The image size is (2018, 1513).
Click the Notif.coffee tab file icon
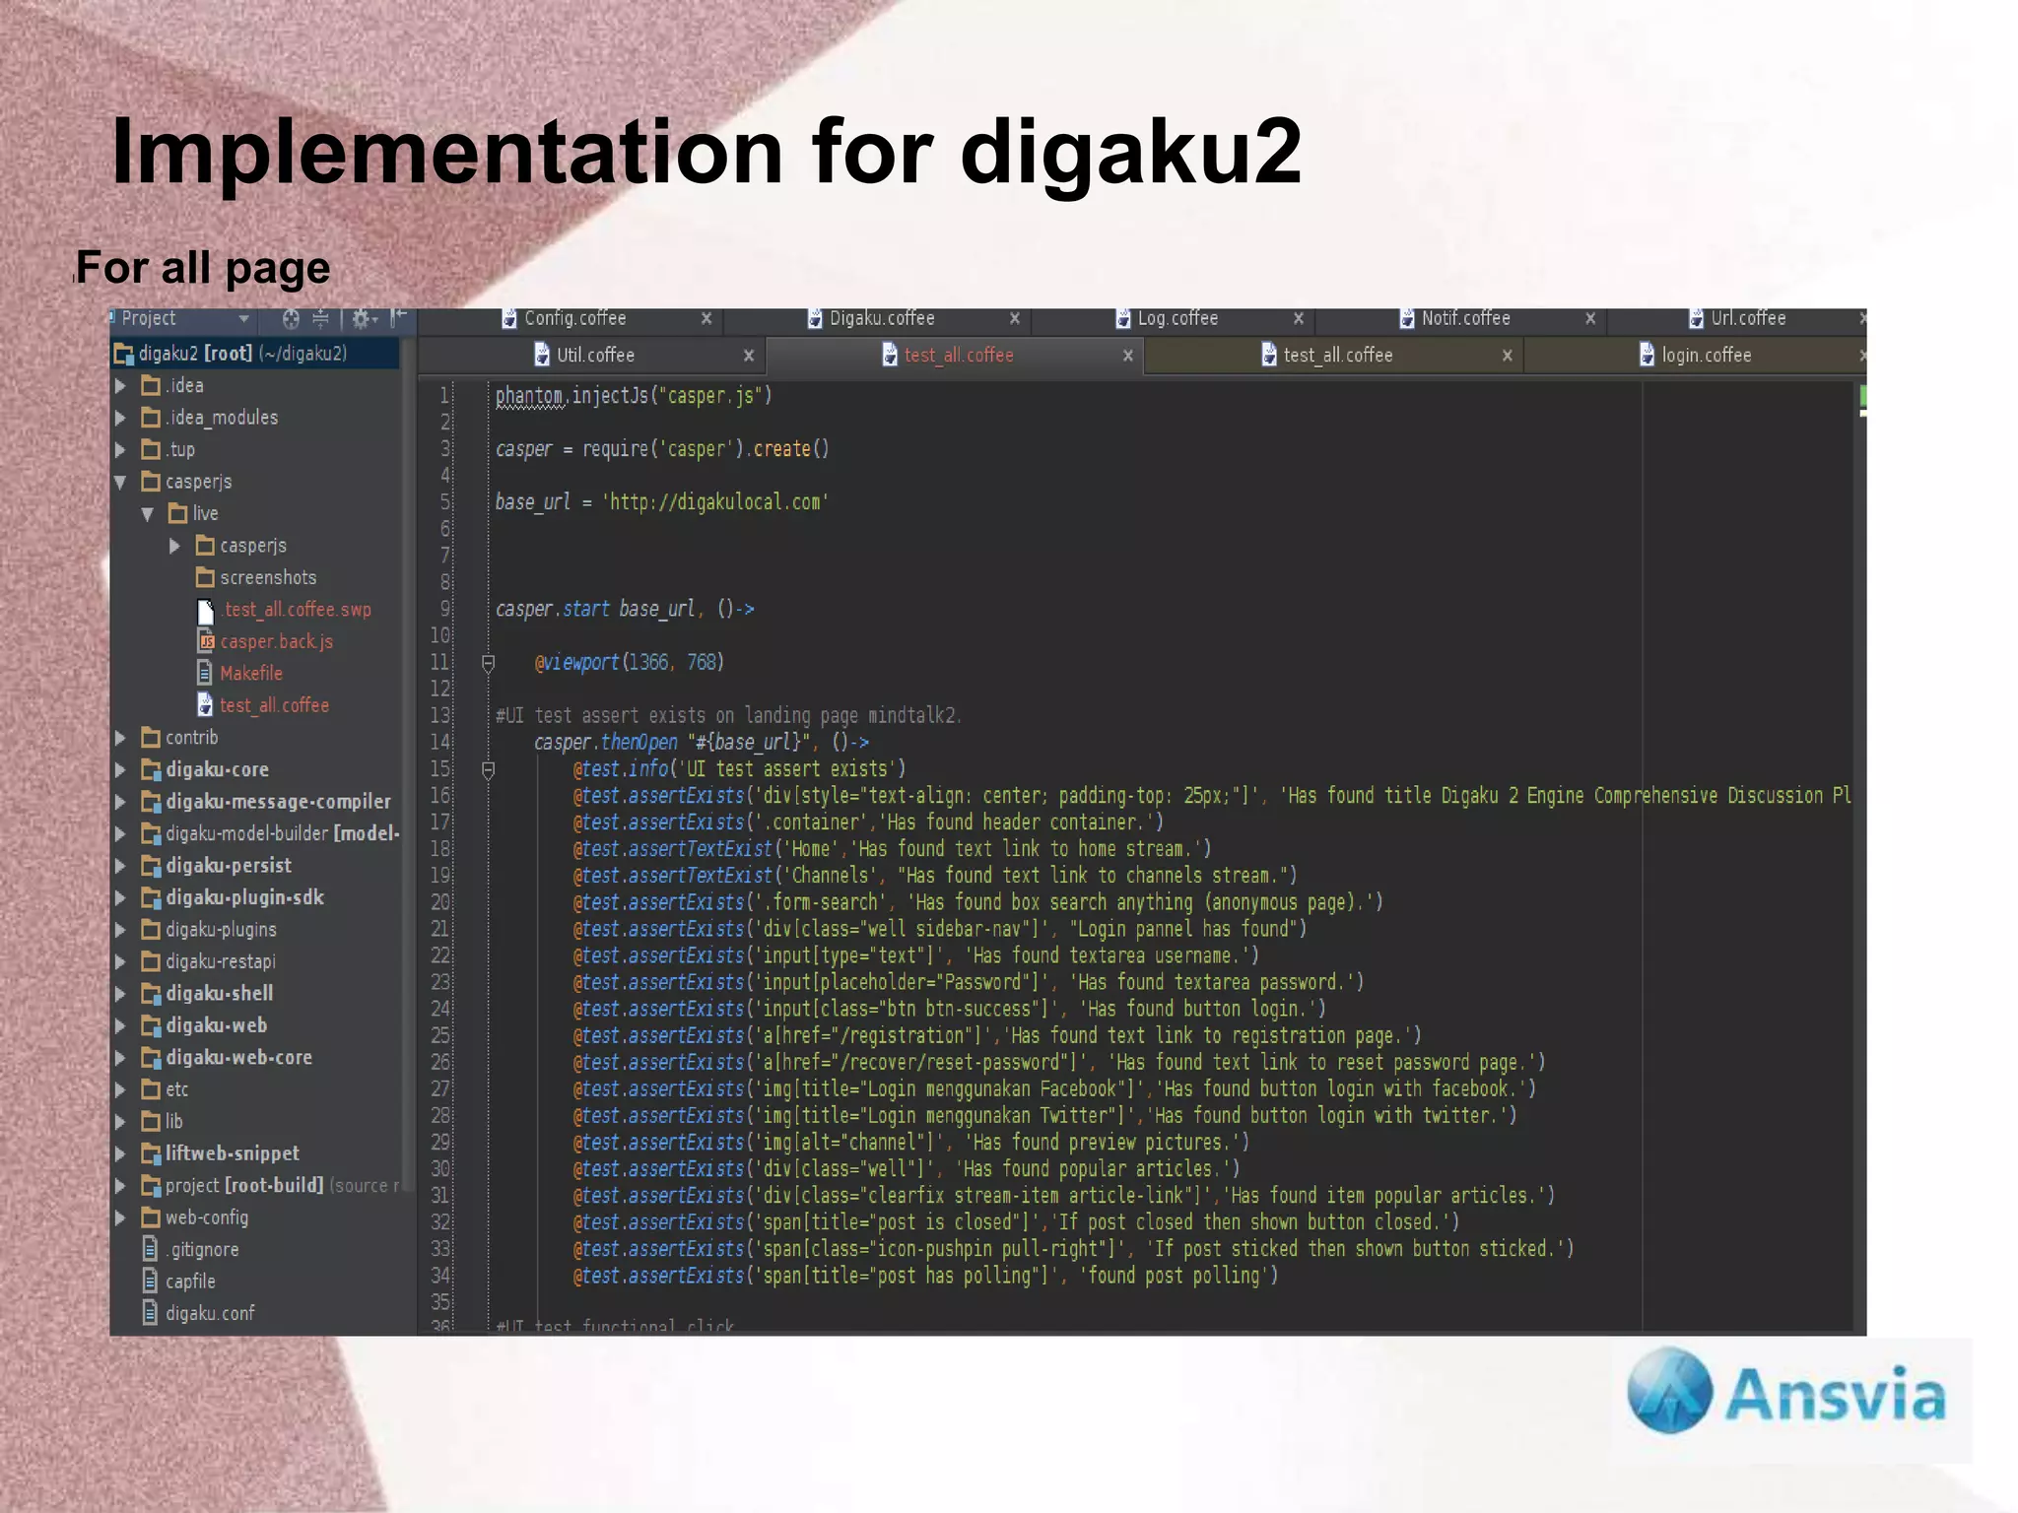1407,318
